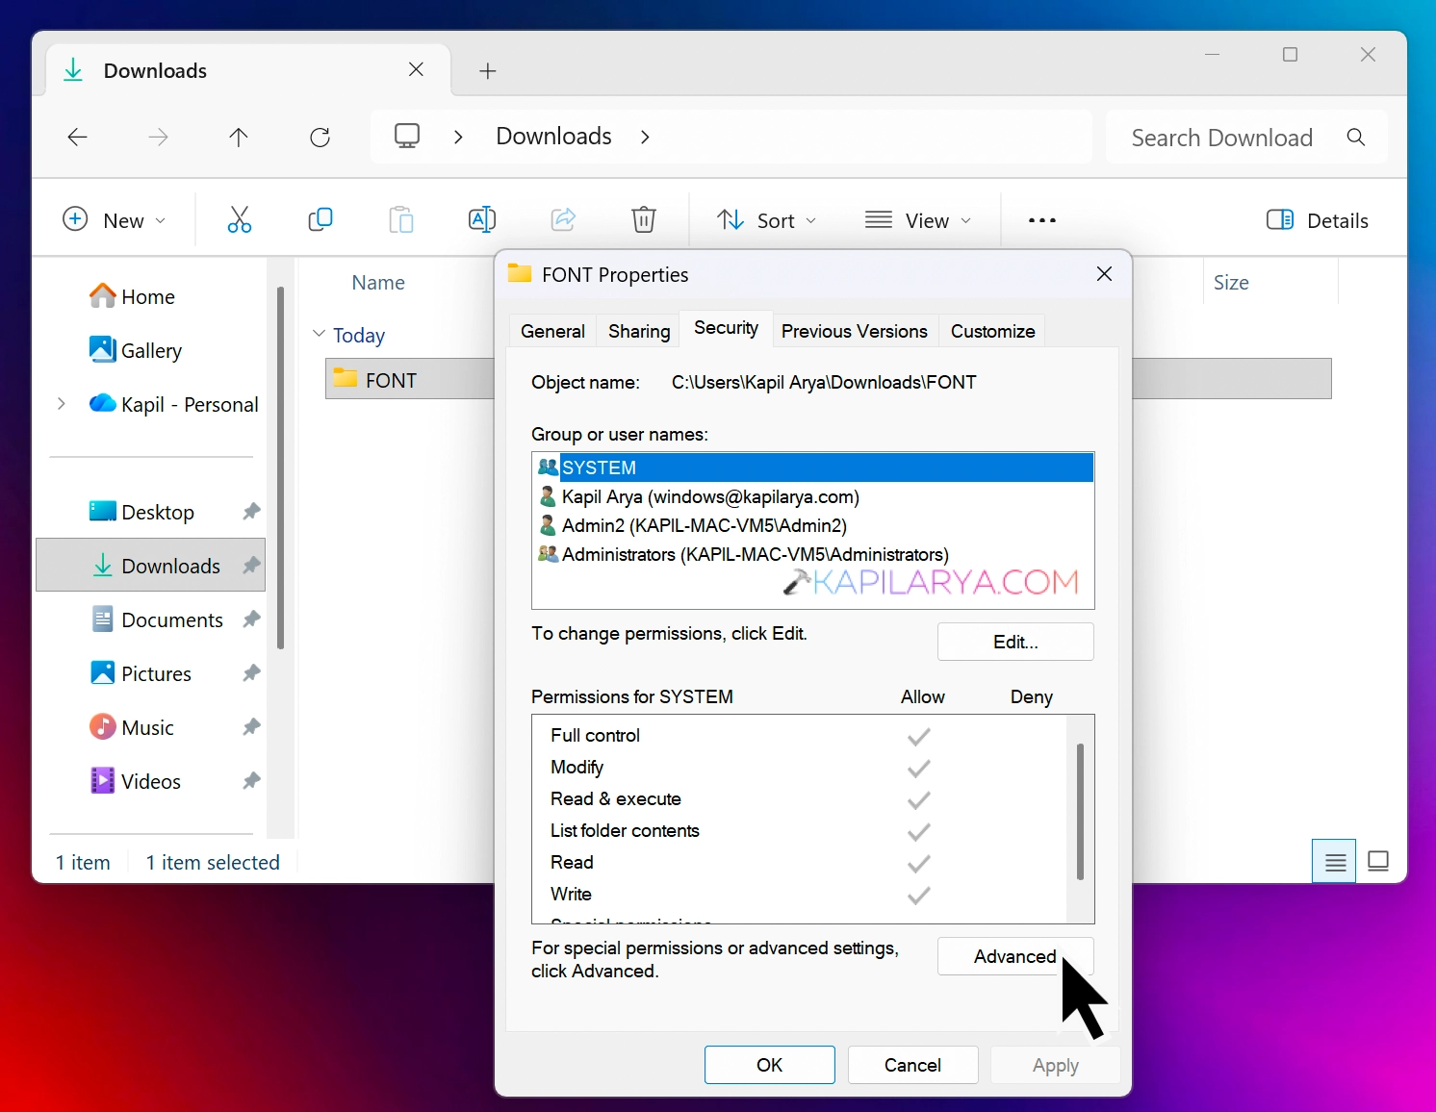Screen dimensions: 1436x1112
Task: Go forward with the right arrow
Action: [x=159, y=138]
